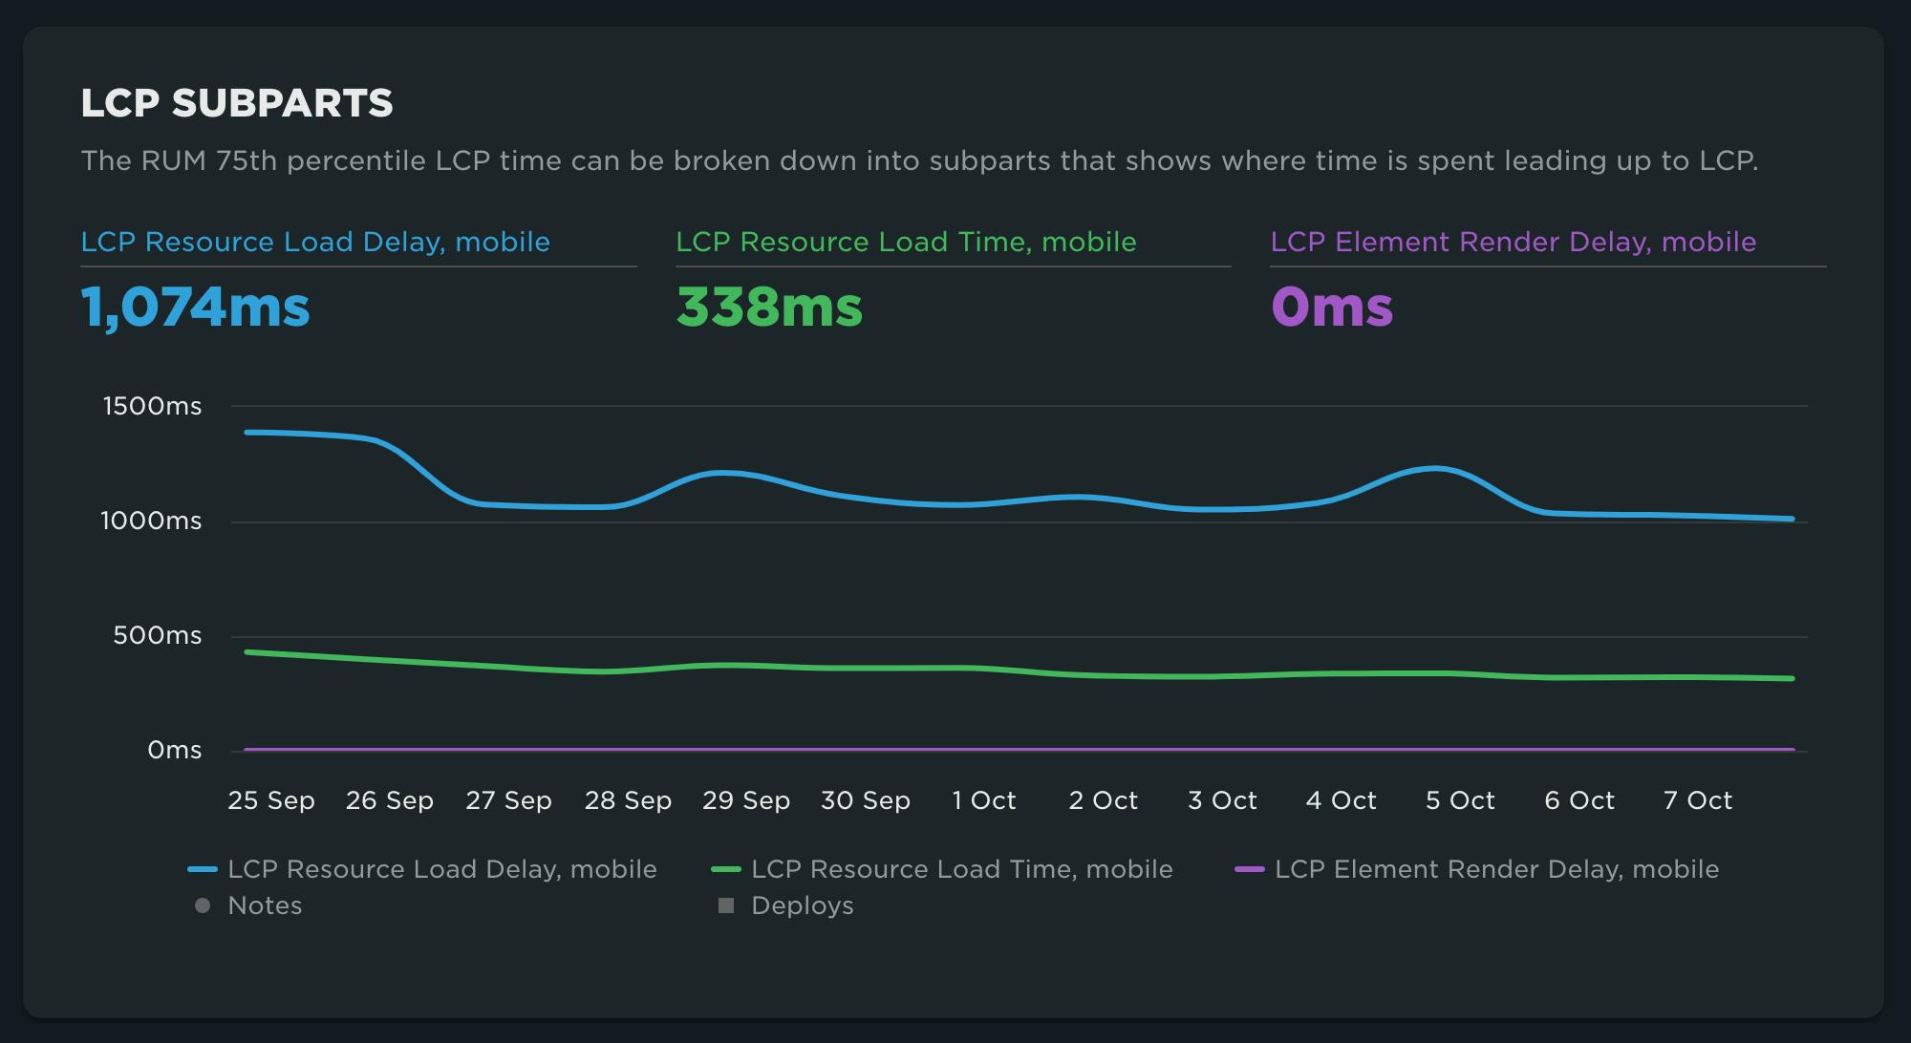This screenshot has height=1043, width=1911.
Task: Select the 25 Sep label on the x-axis
Action: (271, 800)
